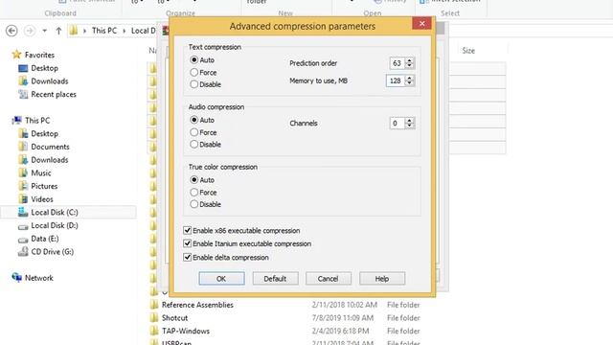Image resolution: width=613 pixels, height=345 pixels.
Task: Select Local Disk (D:) drive
Action: point(55,225)
